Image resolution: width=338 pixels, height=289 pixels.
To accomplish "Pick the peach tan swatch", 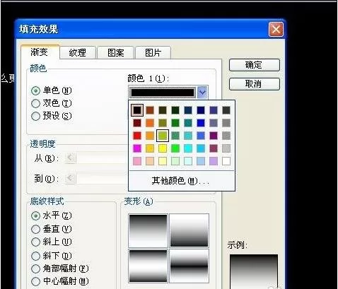I will [x=150, y=161].
